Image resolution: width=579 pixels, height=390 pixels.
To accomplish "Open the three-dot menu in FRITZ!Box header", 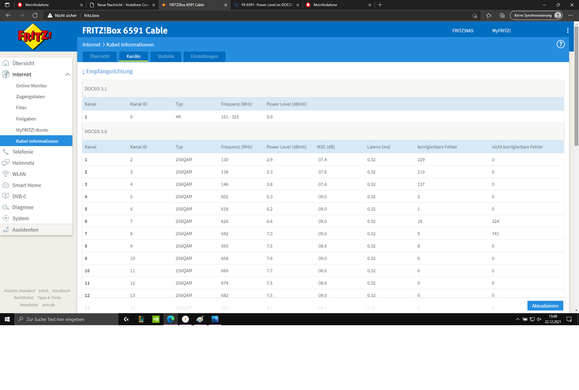I will point(567,31).
